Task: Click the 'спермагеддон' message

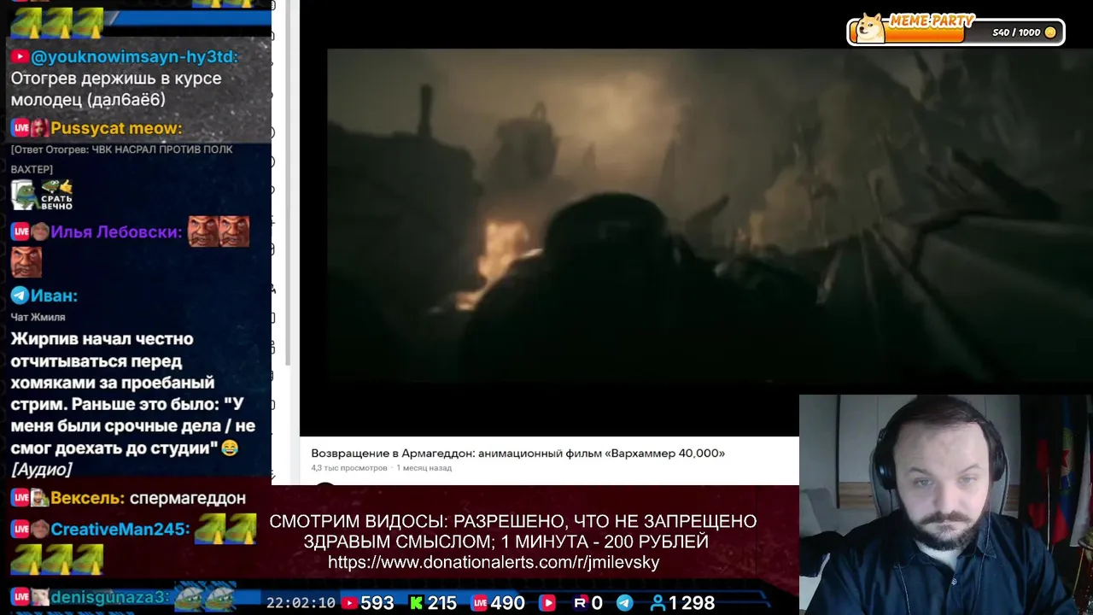Action: (188, 498)
